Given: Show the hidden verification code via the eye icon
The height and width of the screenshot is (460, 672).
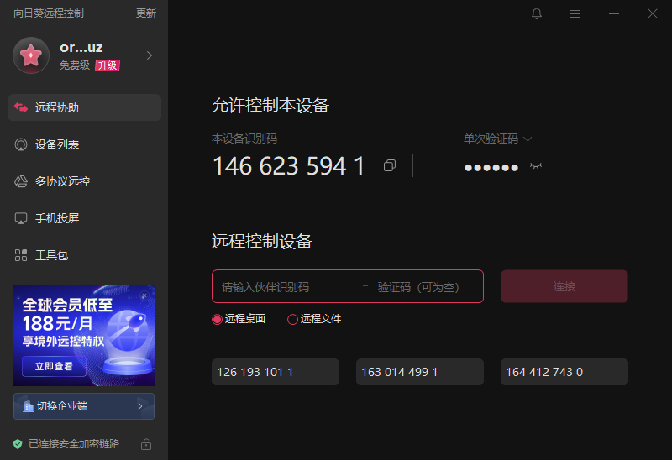Looking at the screenshot, I should tap(536, 166).
